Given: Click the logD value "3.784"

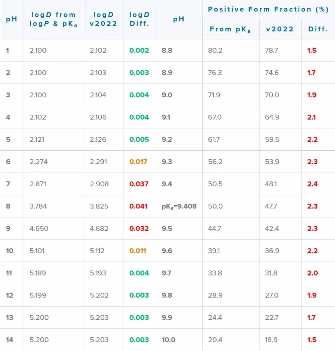Looking at the screenshot, I should 38,206.
